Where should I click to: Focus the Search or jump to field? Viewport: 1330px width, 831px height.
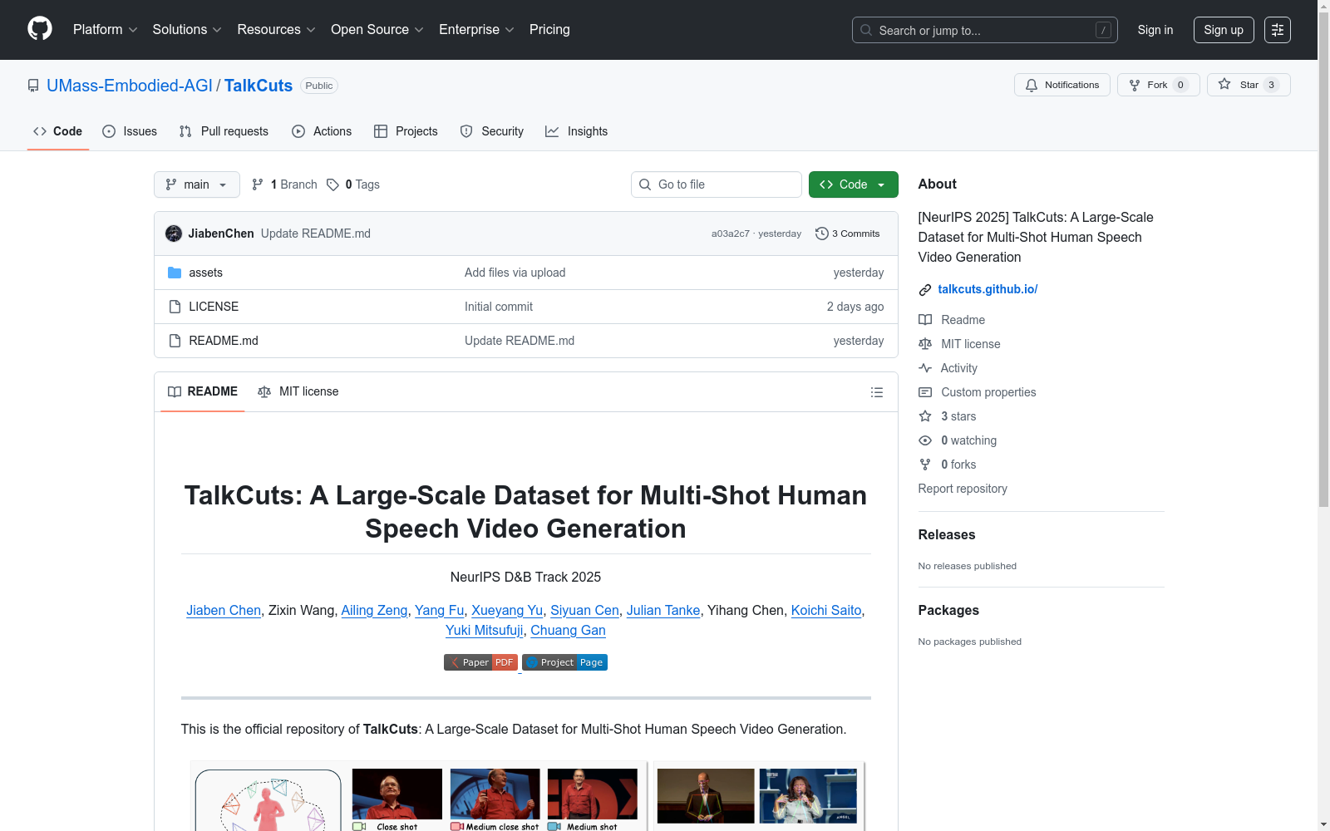point(985,30)
